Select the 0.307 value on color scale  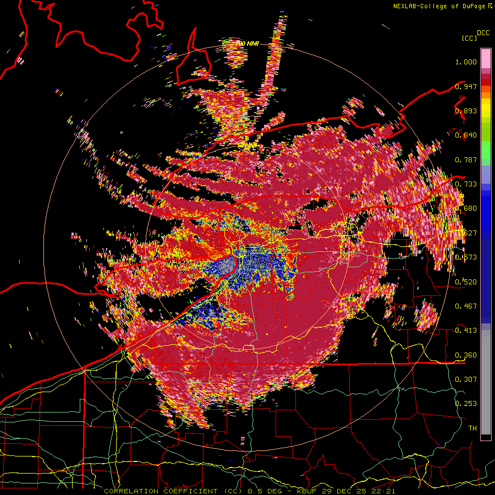point(466,379)
